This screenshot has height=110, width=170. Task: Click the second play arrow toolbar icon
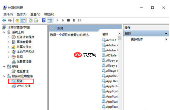click(63, 20)
